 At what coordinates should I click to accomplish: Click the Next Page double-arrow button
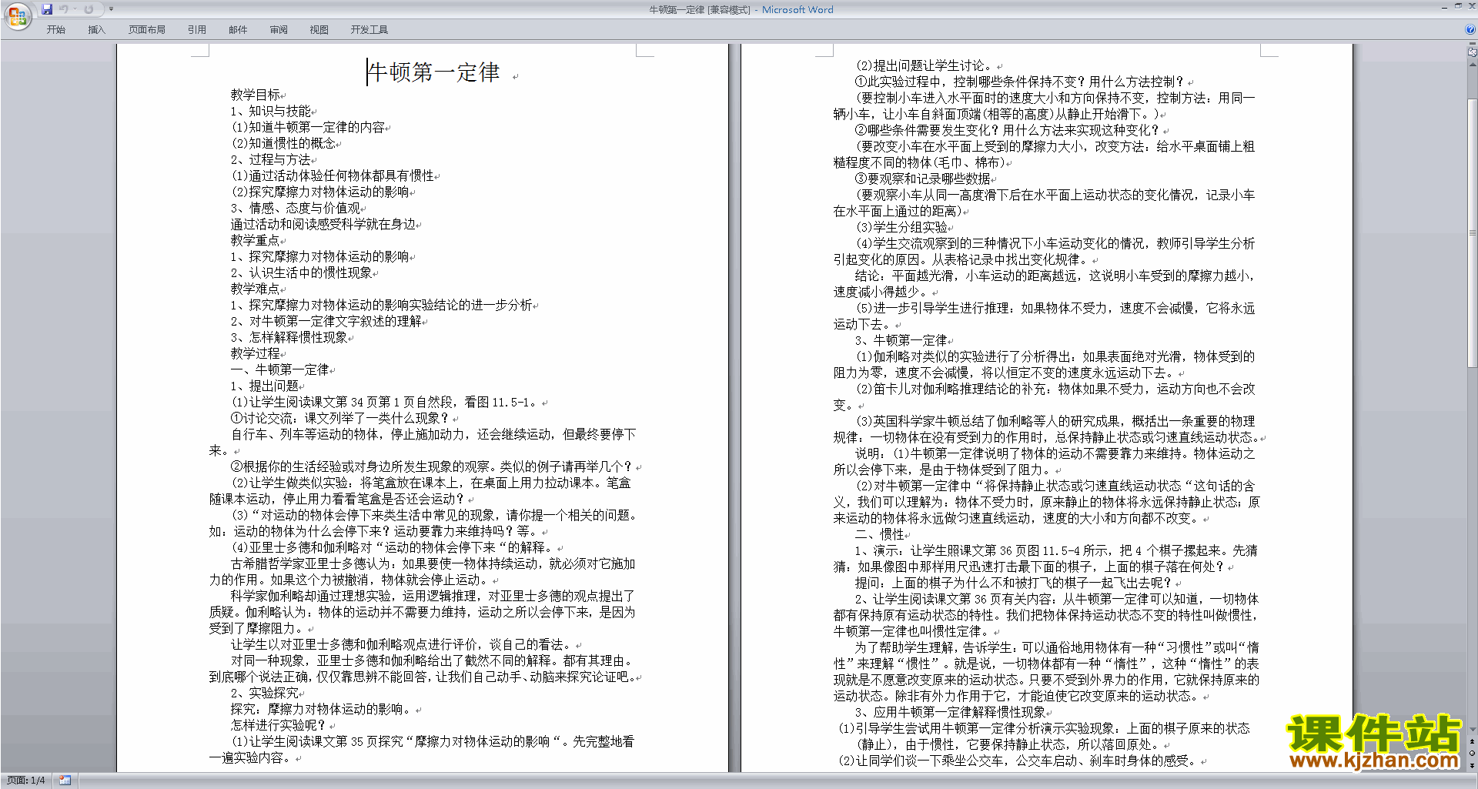[x=1473, y=765]
